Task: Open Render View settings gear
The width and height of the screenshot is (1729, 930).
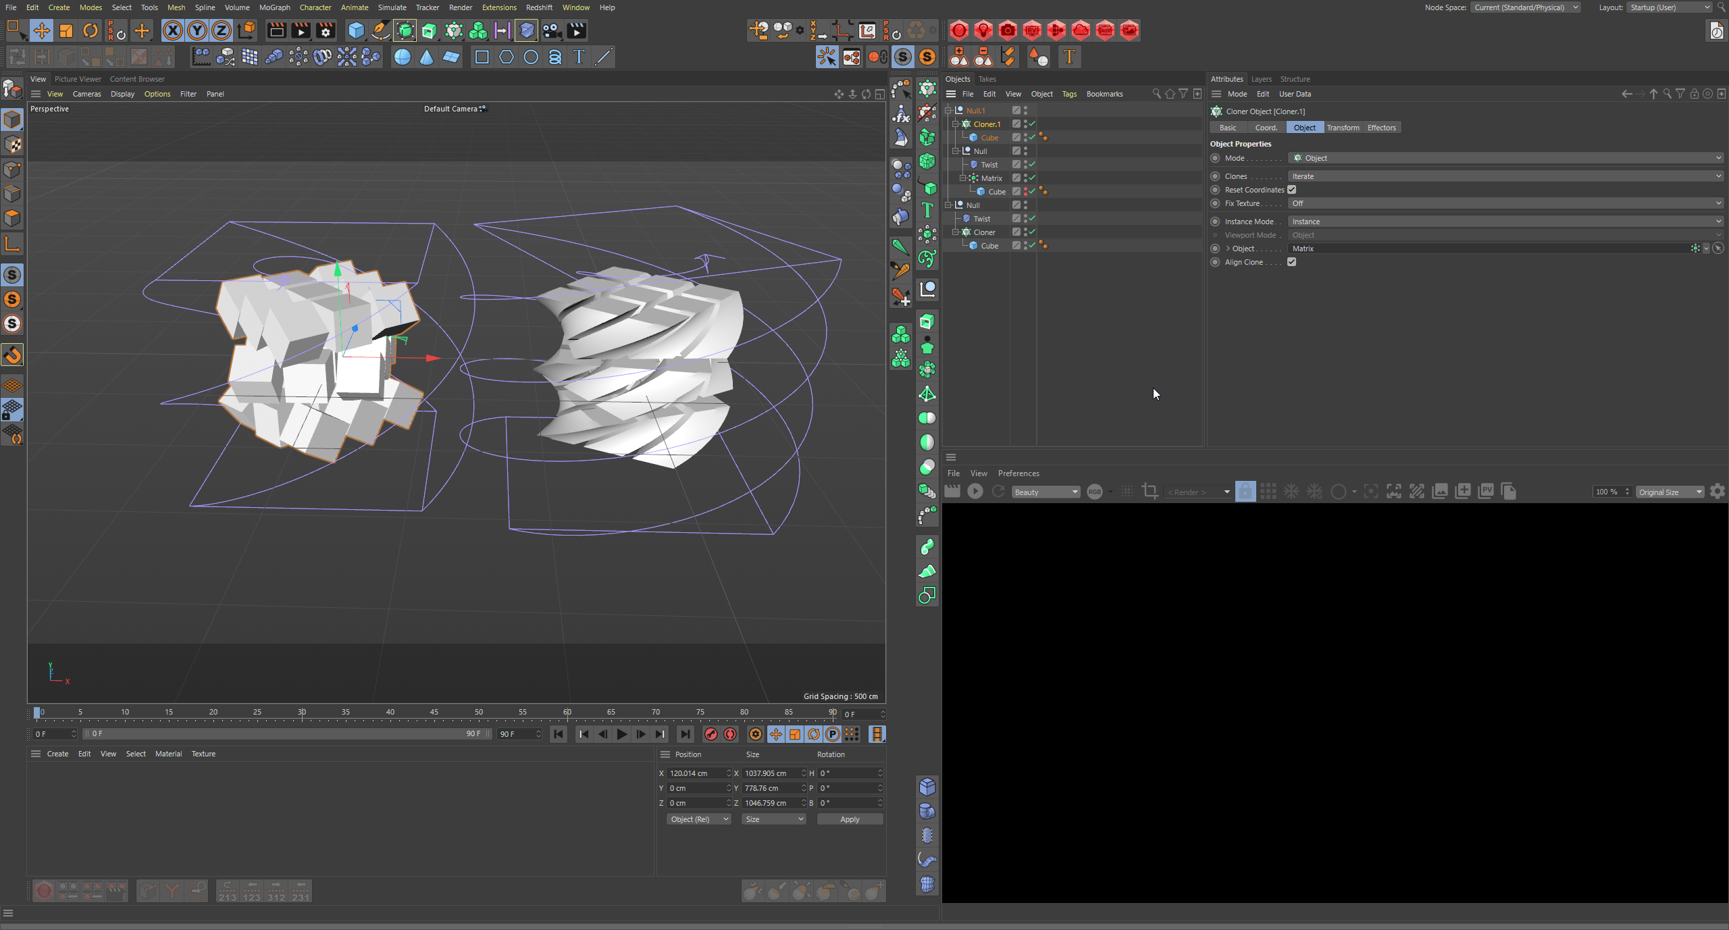Action: 1718,492
